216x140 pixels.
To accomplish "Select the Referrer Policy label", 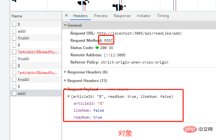I will [85, 62].
